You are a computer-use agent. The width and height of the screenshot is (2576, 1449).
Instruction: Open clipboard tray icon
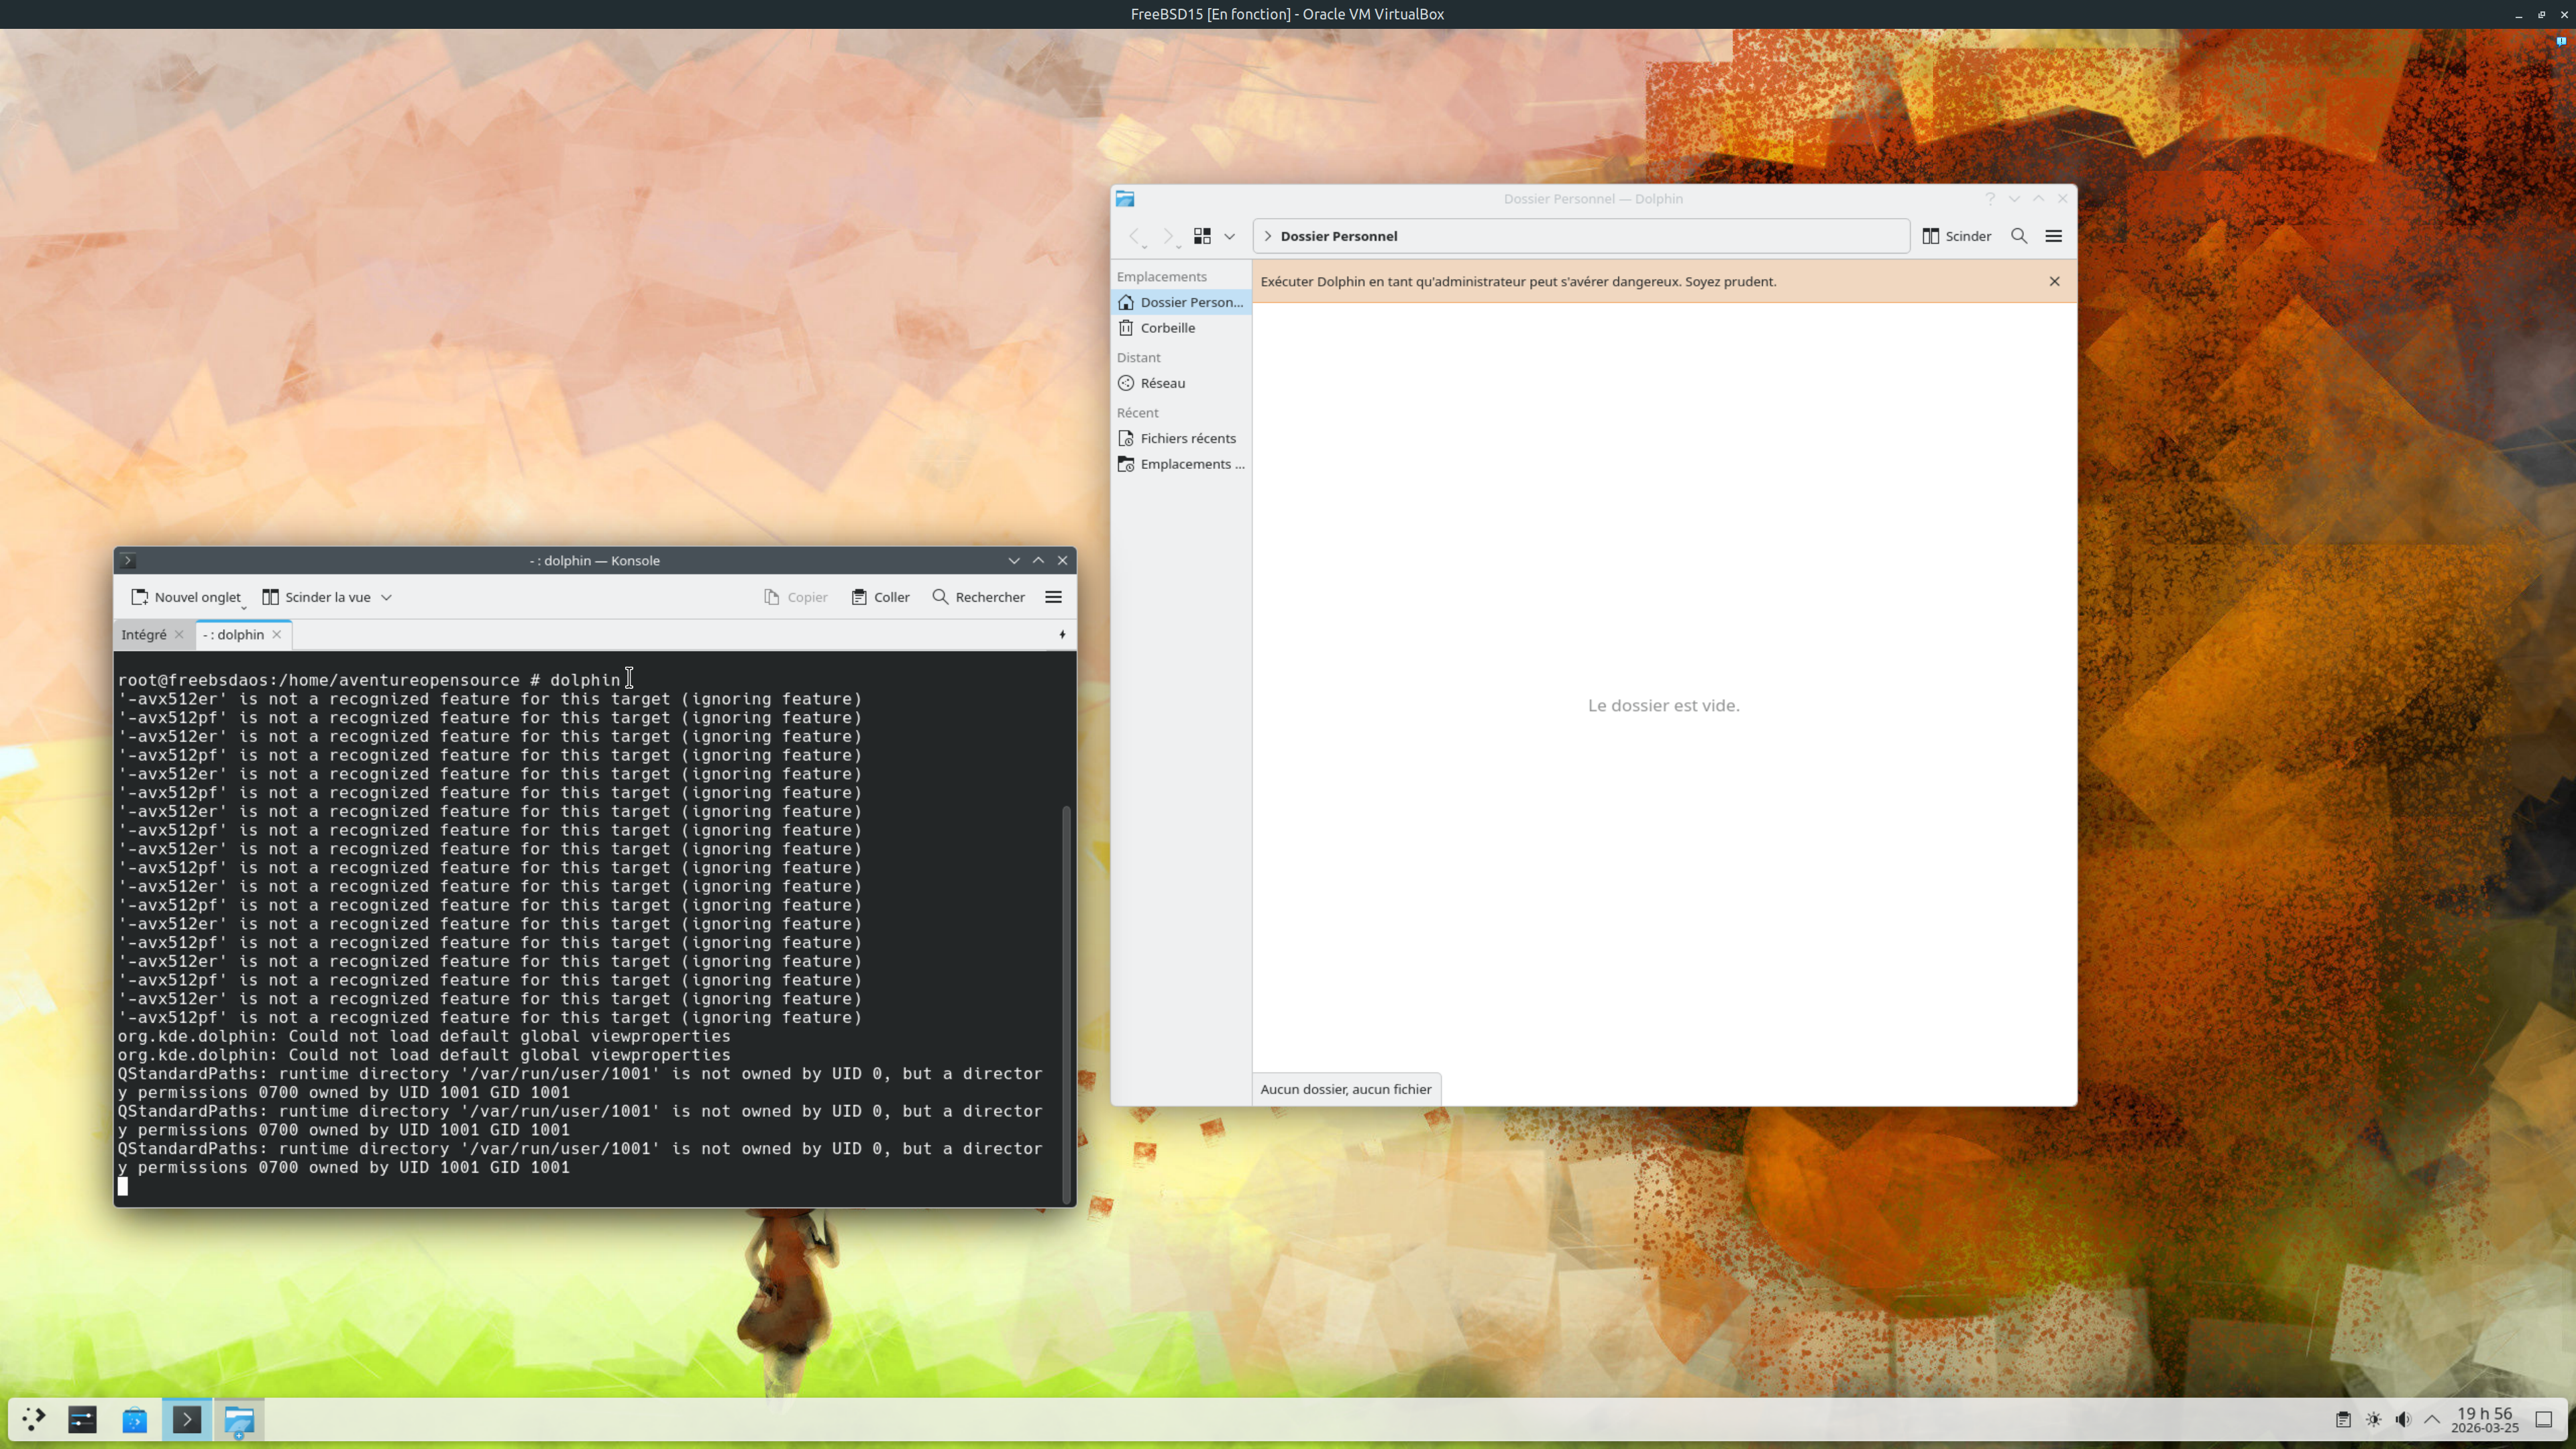click(x=2343, y=1420)
